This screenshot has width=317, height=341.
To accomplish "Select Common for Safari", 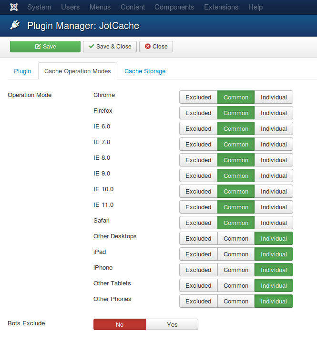I will pyautogui.click(x=236, y=223).
